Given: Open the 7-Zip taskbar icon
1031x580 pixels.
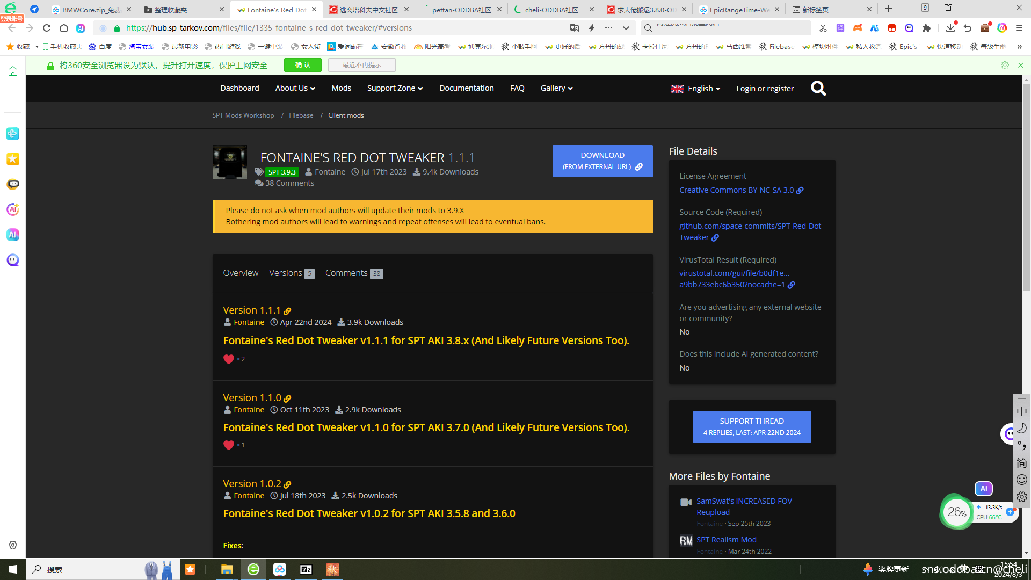Looking at the screenshot, I should tap(306, 569).
